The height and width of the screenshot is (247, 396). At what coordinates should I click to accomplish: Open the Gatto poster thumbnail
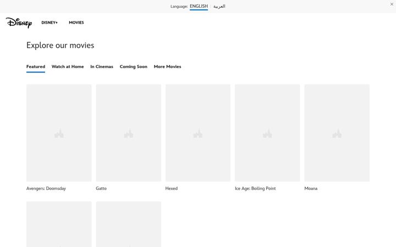coord(128,133)
